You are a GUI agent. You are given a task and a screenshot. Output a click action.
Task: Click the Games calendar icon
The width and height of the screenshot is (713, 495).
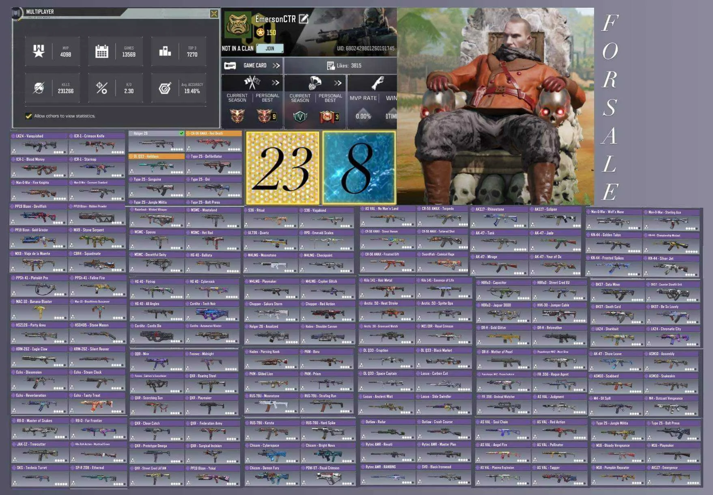pos(101,52)
